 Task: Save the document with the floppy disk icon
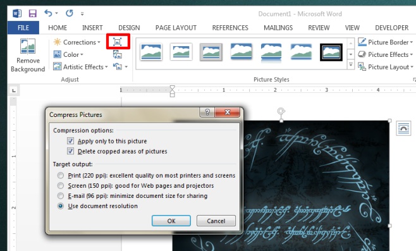pyautogui.click(x=33, y=13)
